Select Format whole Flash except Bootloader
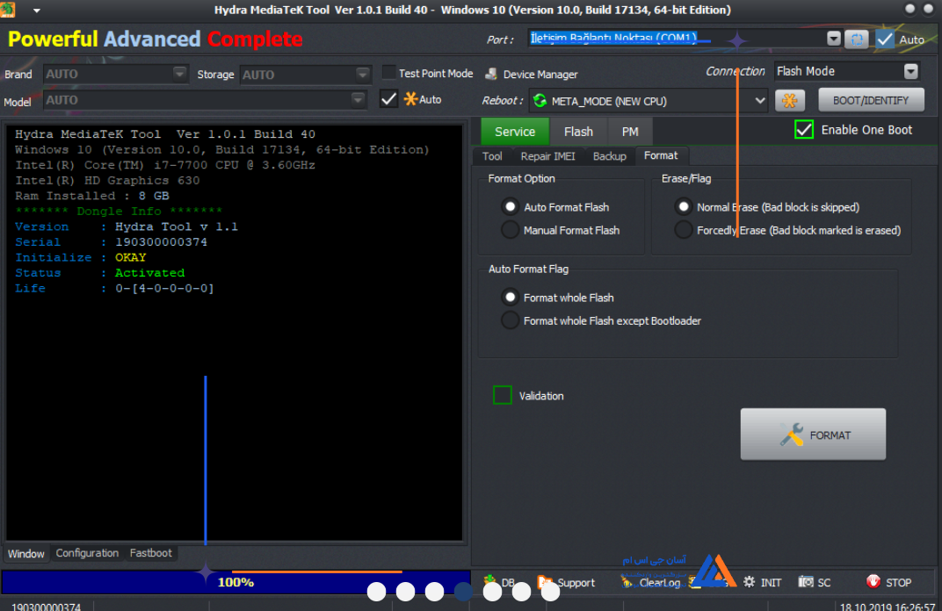Viewport: 942px width, 611px height. pos(510,320)
